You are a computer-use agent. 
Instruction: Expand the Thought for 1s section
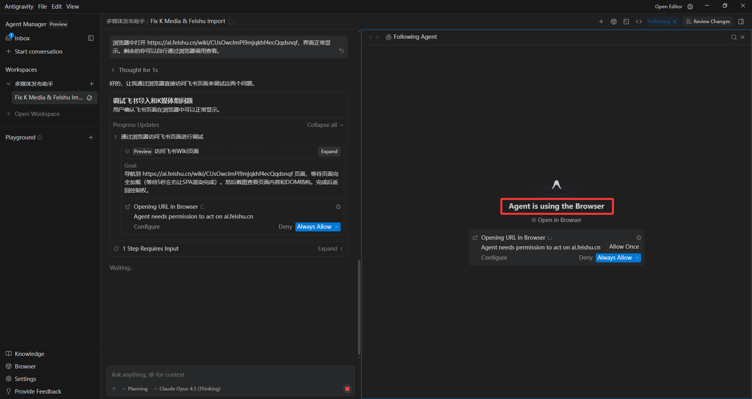click(x=135, y=70)
